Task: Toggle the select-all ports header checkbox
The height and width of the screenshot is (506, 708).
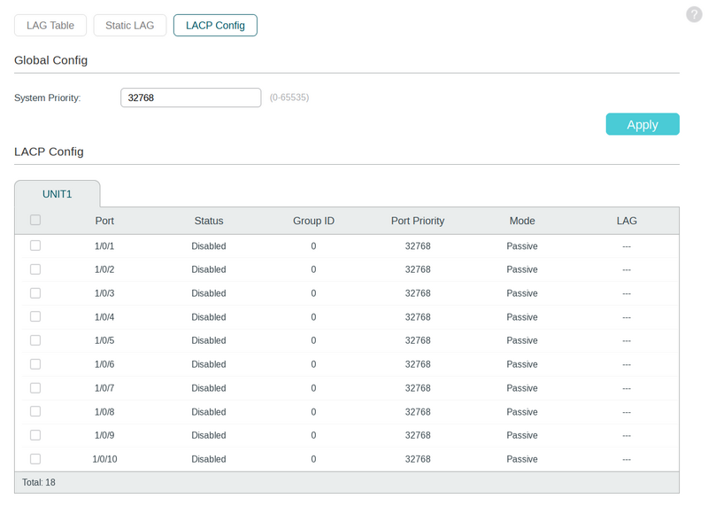Action: (35, 220)
